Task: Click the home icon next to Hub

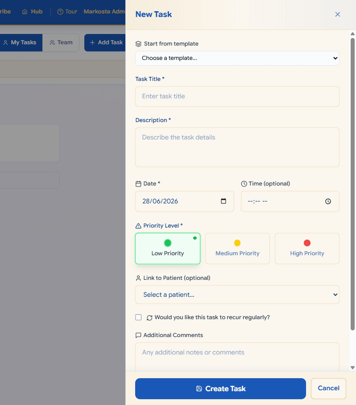Action: 25,12
